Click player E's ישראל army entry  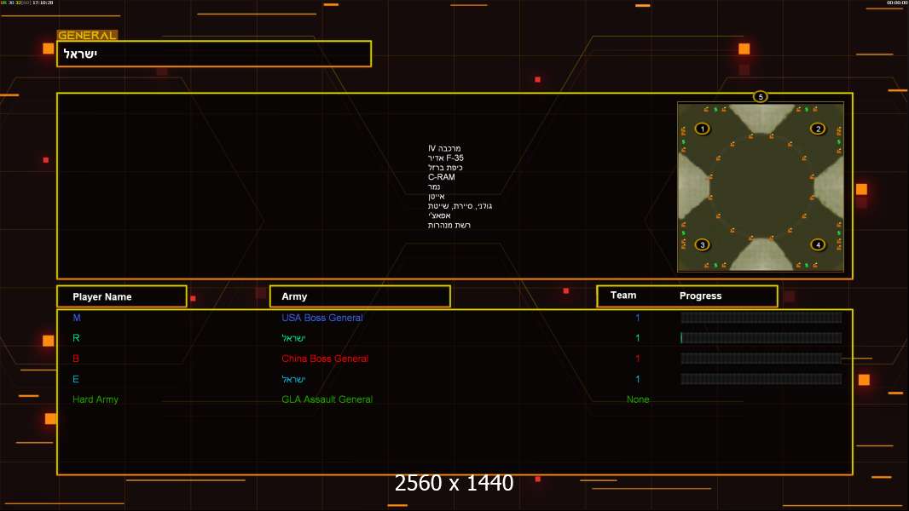pos(293,379)
